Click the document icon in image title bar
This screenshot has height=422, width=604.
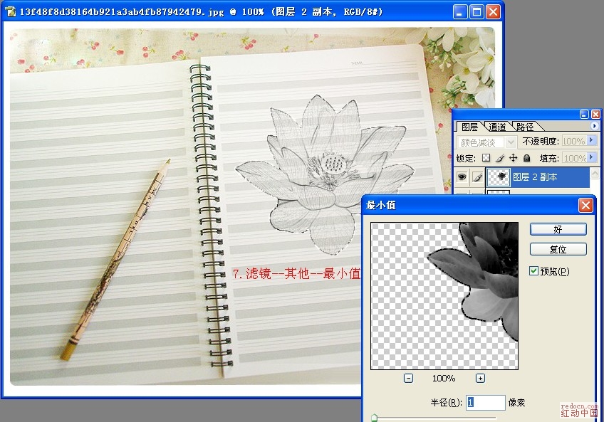[x=11, y=12]
